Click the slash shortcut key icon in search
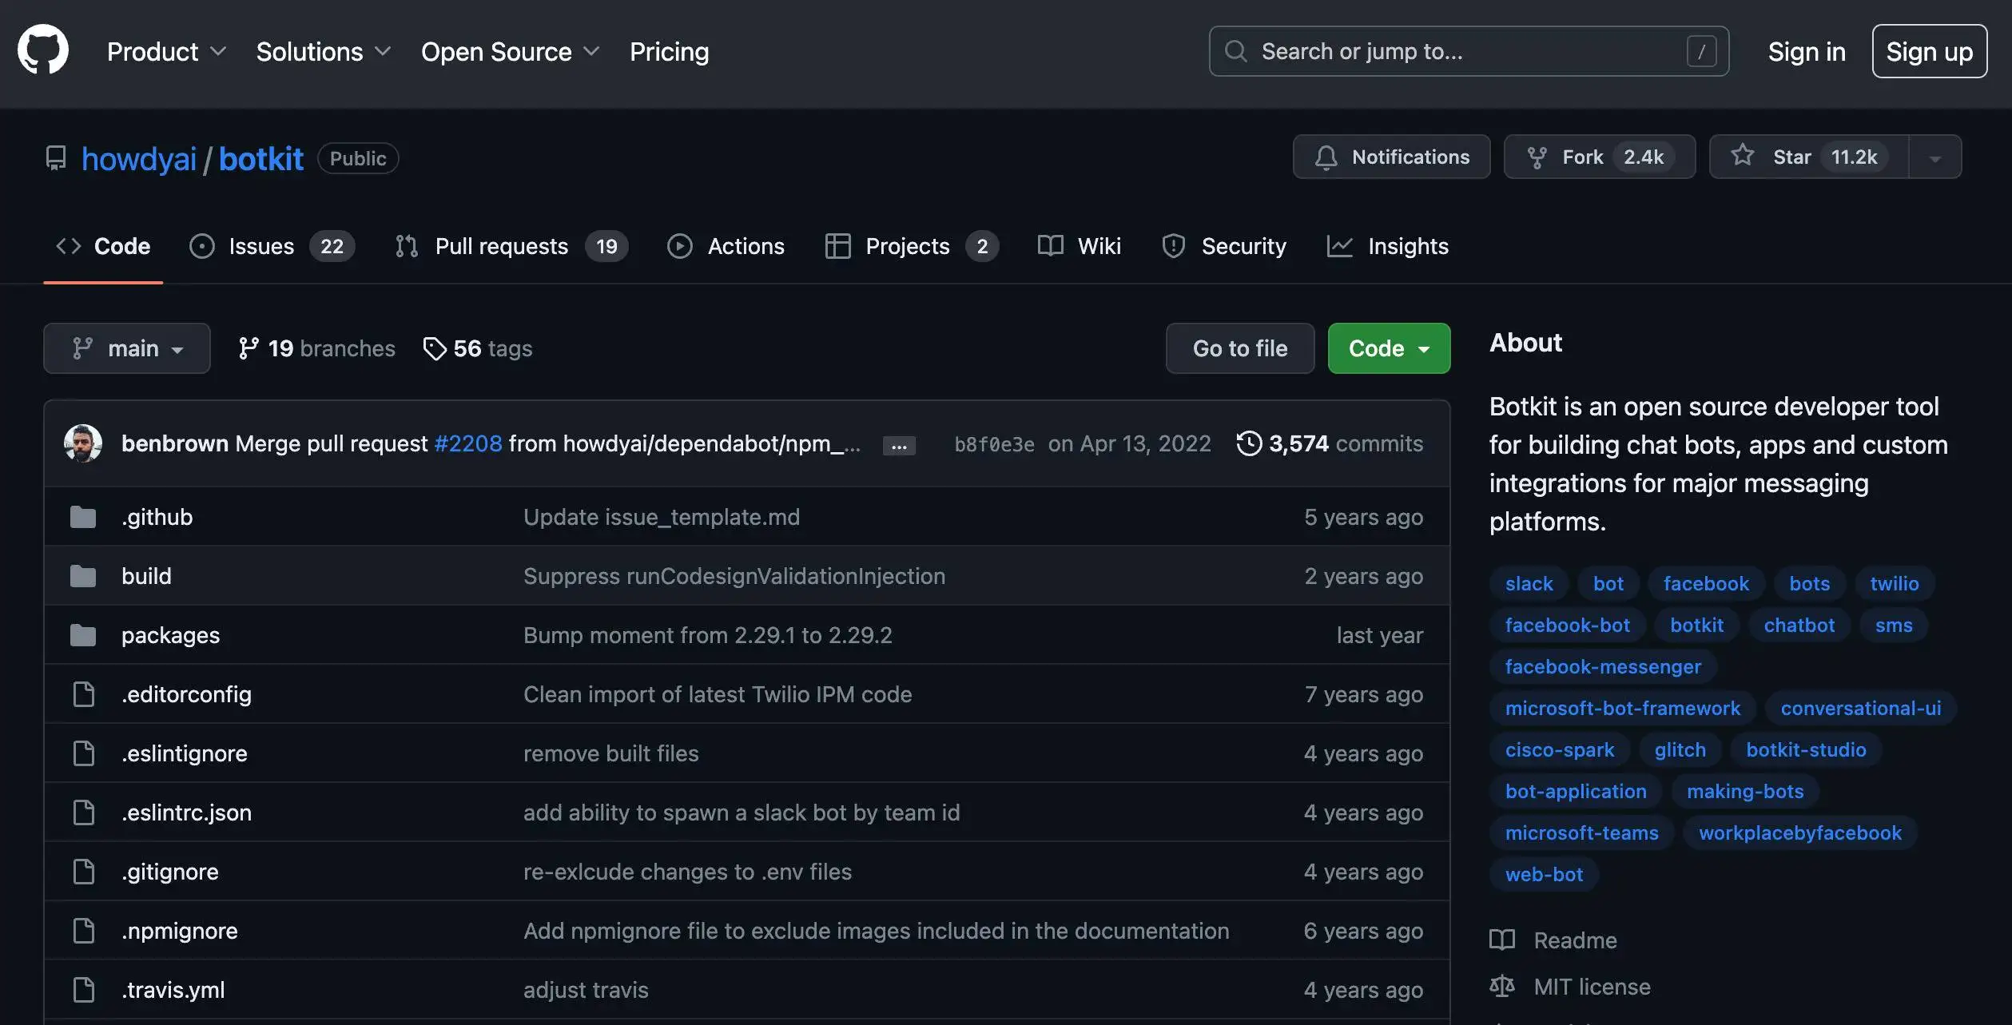2012x1025 pixels. coord(1701,51)
